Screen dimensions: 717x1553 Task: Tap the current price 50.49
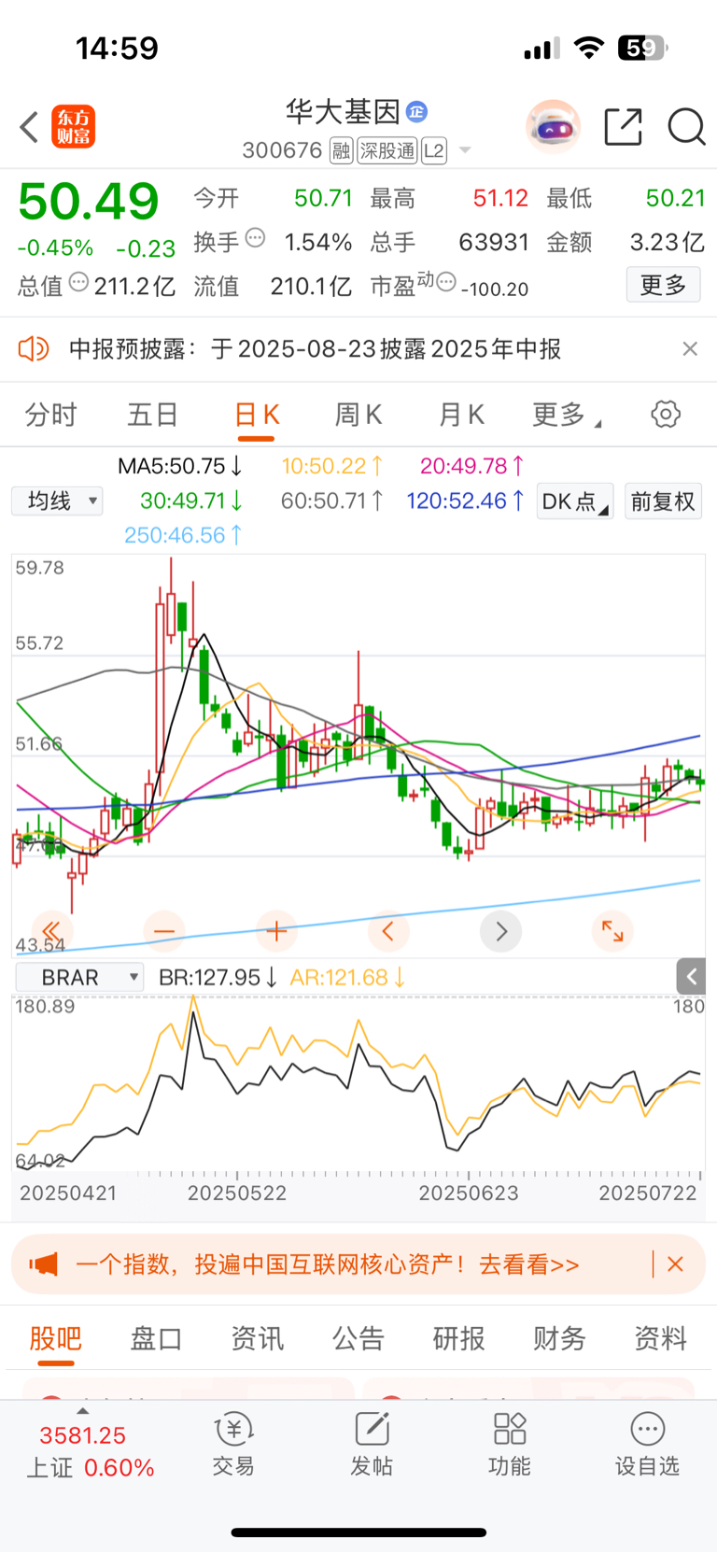point(89,201)
